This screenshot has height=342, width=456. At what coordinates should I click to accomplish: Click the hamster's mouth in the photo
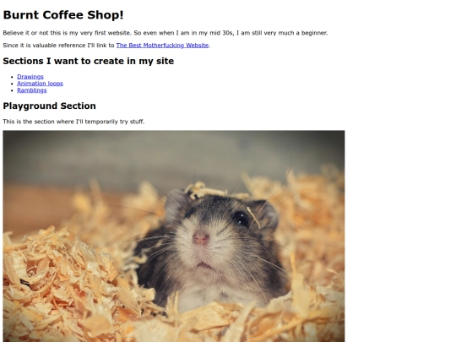click(x=204, y=264)
